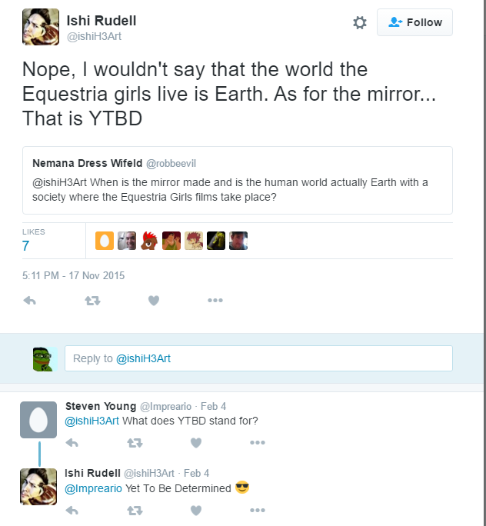Open more options on main tweet
The height and width of the screenshot is (526, 486).
pos(215,301)
